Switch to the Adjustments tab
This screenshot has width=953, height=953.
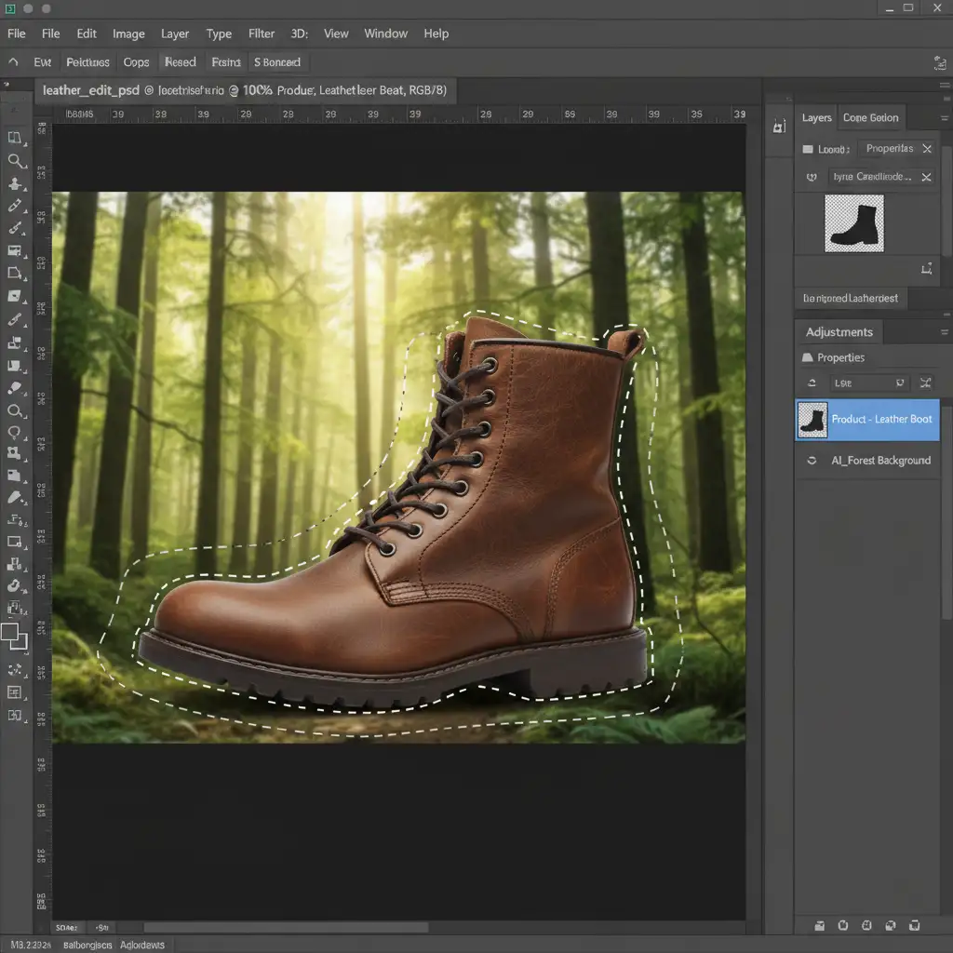839,332
